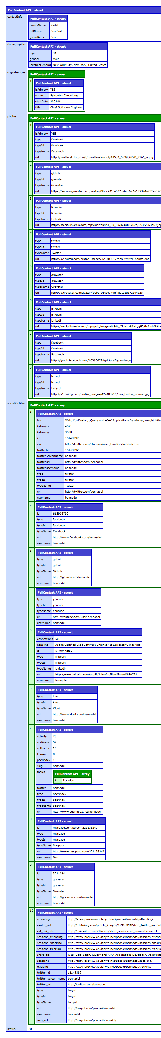Click the short_bio key
The height and width of the screenshot is (1038, 161).
(51, 955)
